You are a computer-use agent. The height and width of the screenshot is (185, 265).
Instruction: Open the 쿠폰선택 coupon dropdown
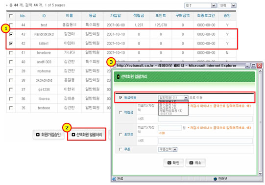pos(168,149)
